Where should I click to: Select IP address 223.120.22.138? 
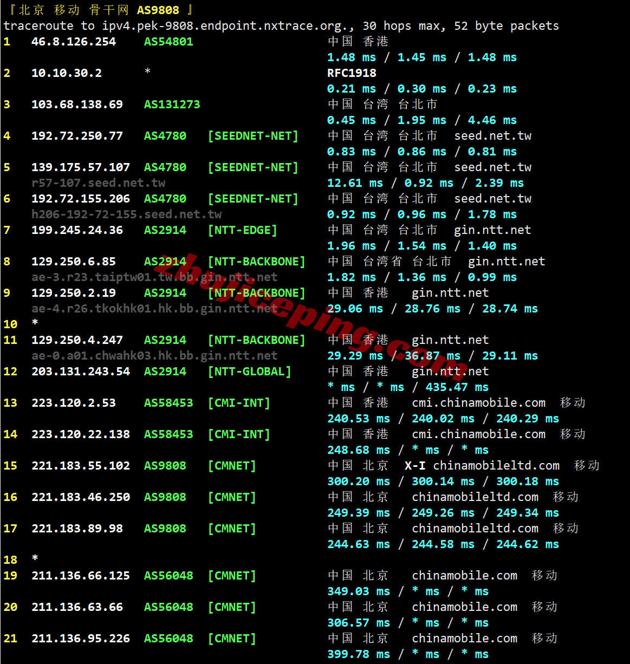81,434
